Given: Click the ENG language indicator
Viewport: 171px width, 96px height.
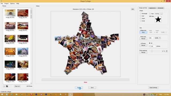Looking at the screenshot, I should [x=161, y=94].
